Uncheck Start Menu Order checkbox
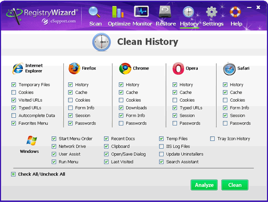The width and height of the screenshot is (268, 202). click(x=54, y=139)
